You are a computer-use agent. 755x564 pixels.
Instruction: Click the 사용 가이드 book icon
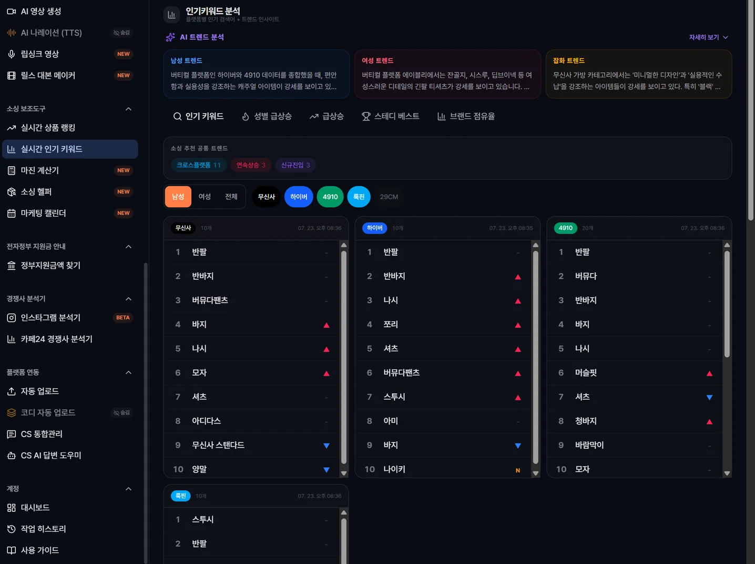coord(11,550)
